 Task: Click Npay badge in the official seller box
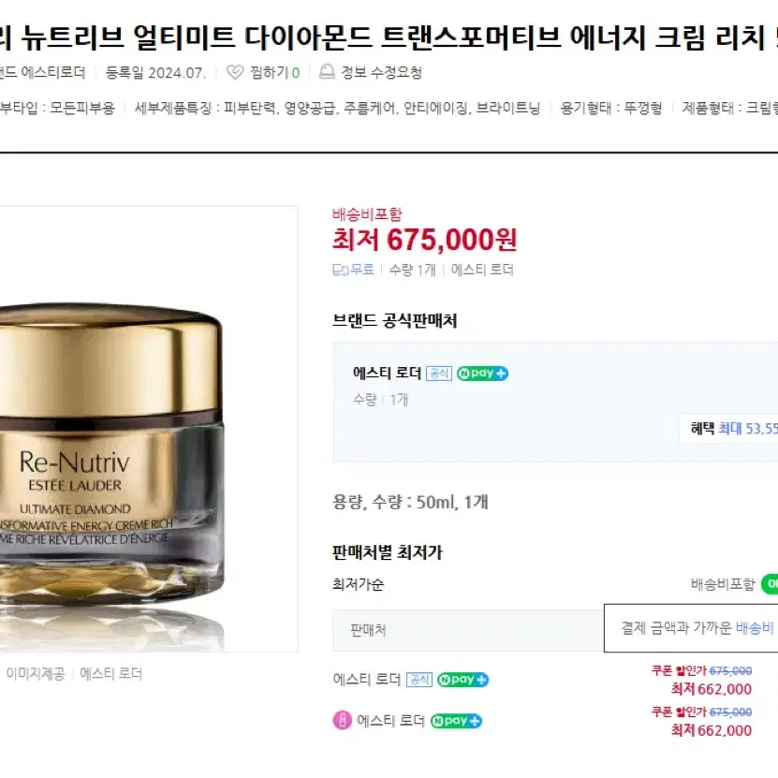click(x=482, y=374)
